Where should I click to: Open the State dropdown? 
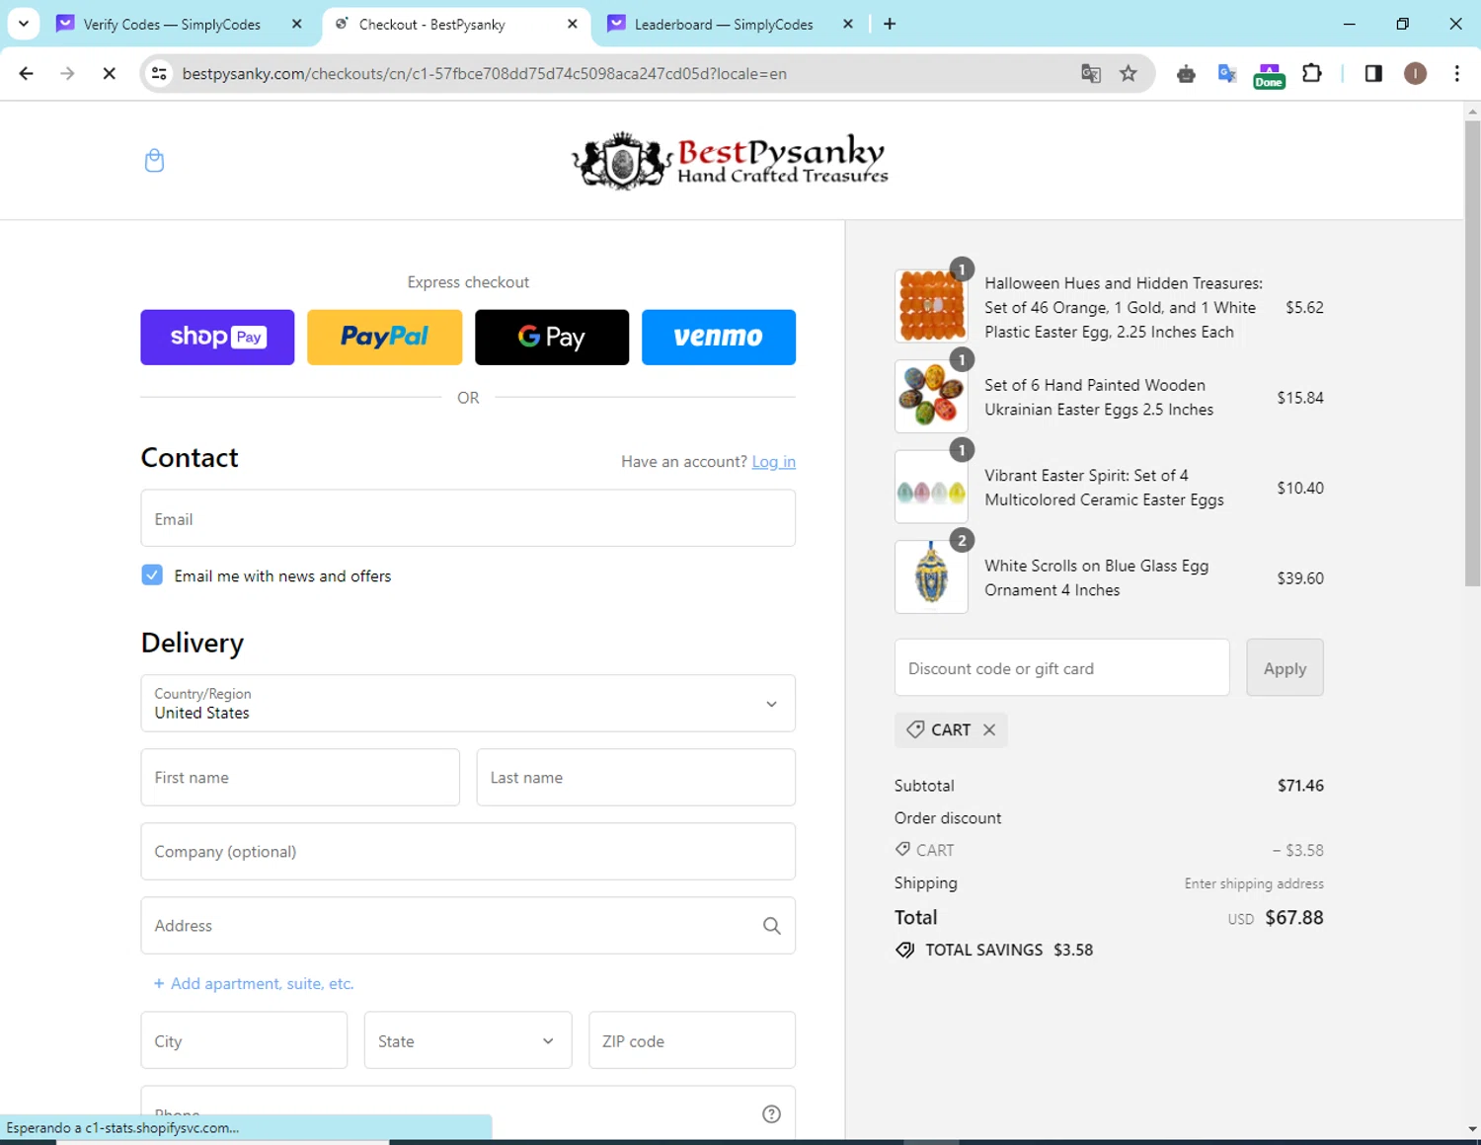(468, 1040)
